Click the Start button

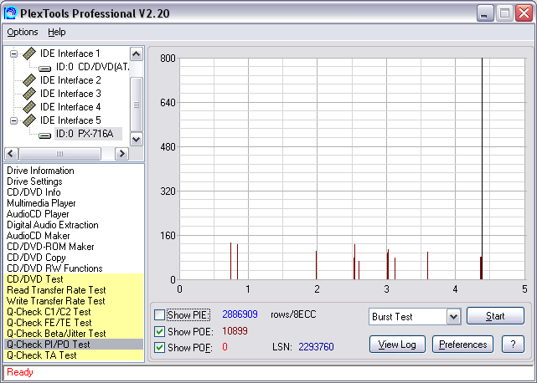[x=495, y=315]
